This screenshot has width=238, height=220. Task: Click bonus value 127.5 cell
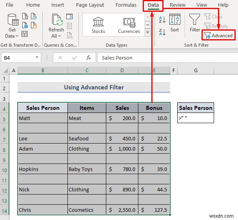click(154, 210)
